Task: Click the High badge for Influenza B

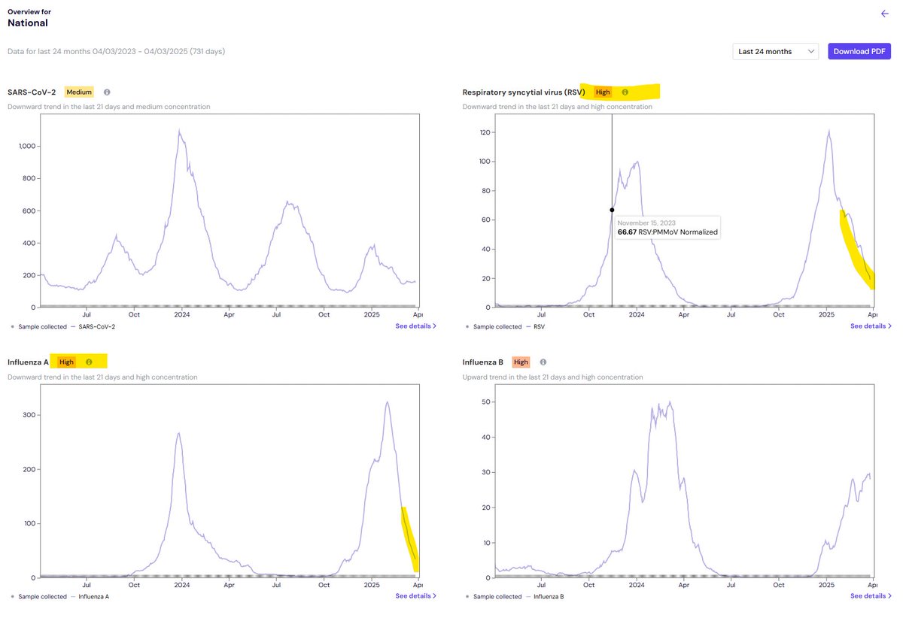Action: tap(521, 362)
